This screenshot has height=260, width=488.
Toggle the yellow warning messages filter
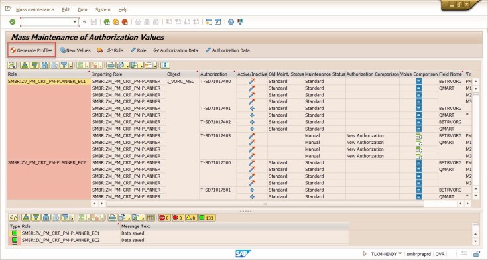191,218
